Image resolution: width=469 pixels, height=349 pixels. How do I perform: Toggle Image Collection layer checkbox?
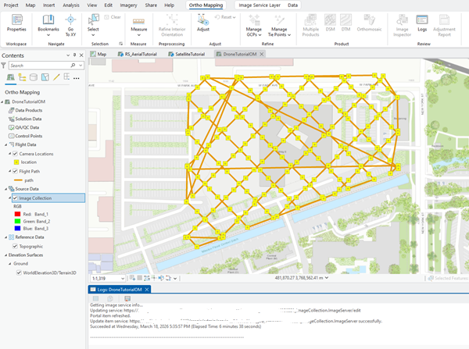(x=16, y=198)
